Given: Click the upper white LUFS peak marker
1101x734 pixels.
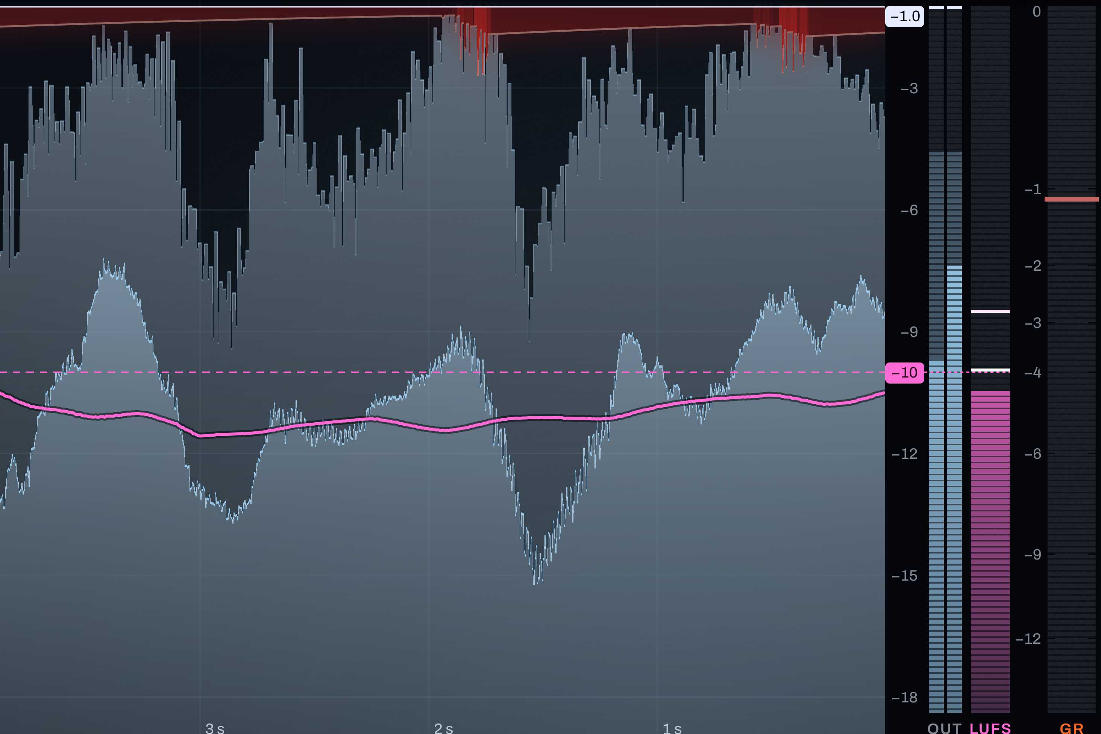Looking at the screenshot, I should (990, 311).
